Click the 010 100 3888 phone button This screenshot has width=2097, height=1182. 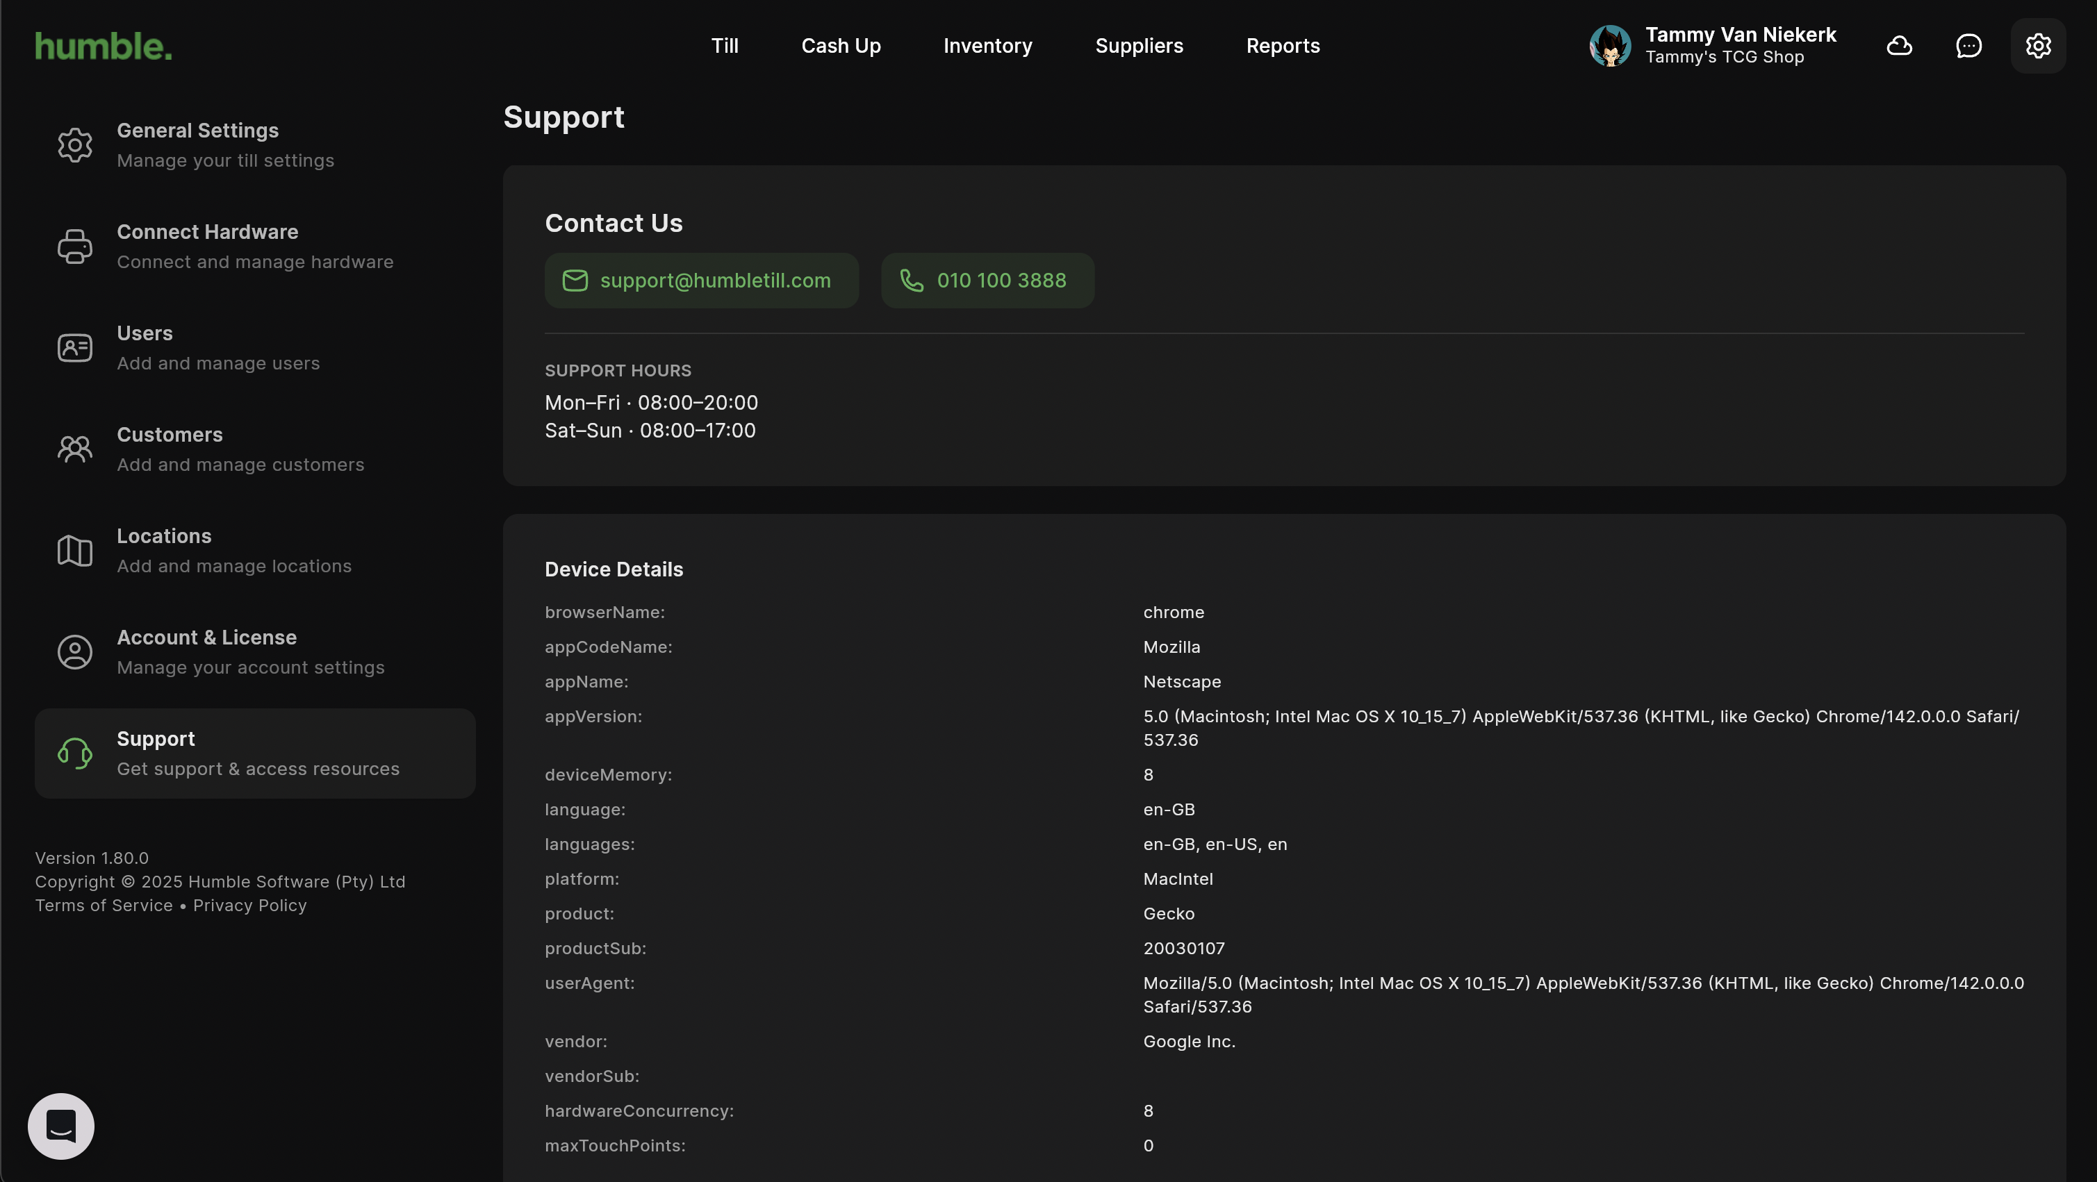click(987, 281)
